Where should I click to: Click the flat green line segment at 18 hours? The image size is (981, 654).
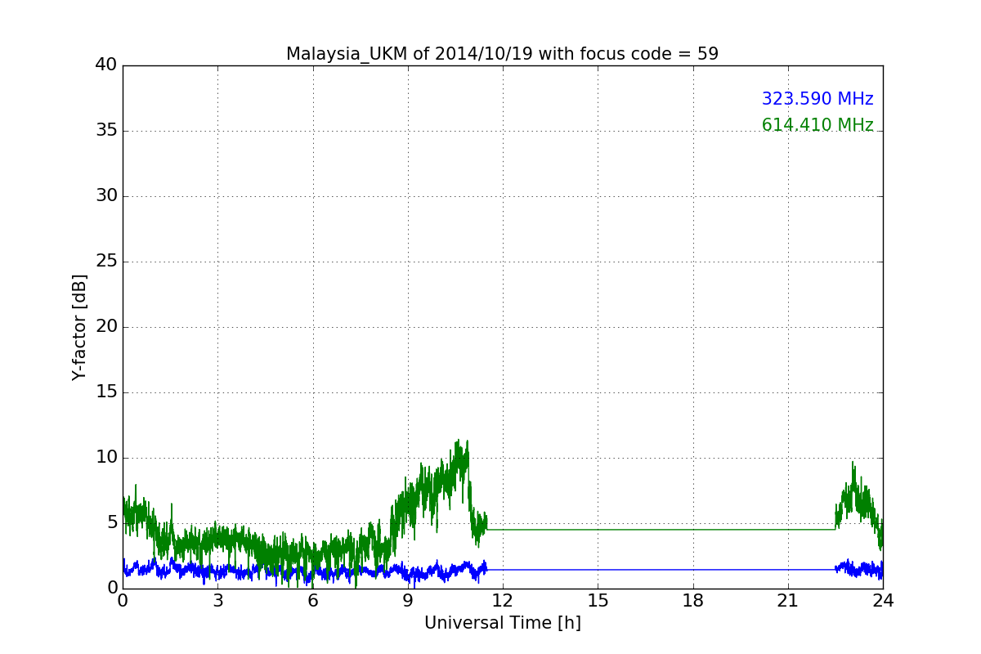(x=693, y=530)
